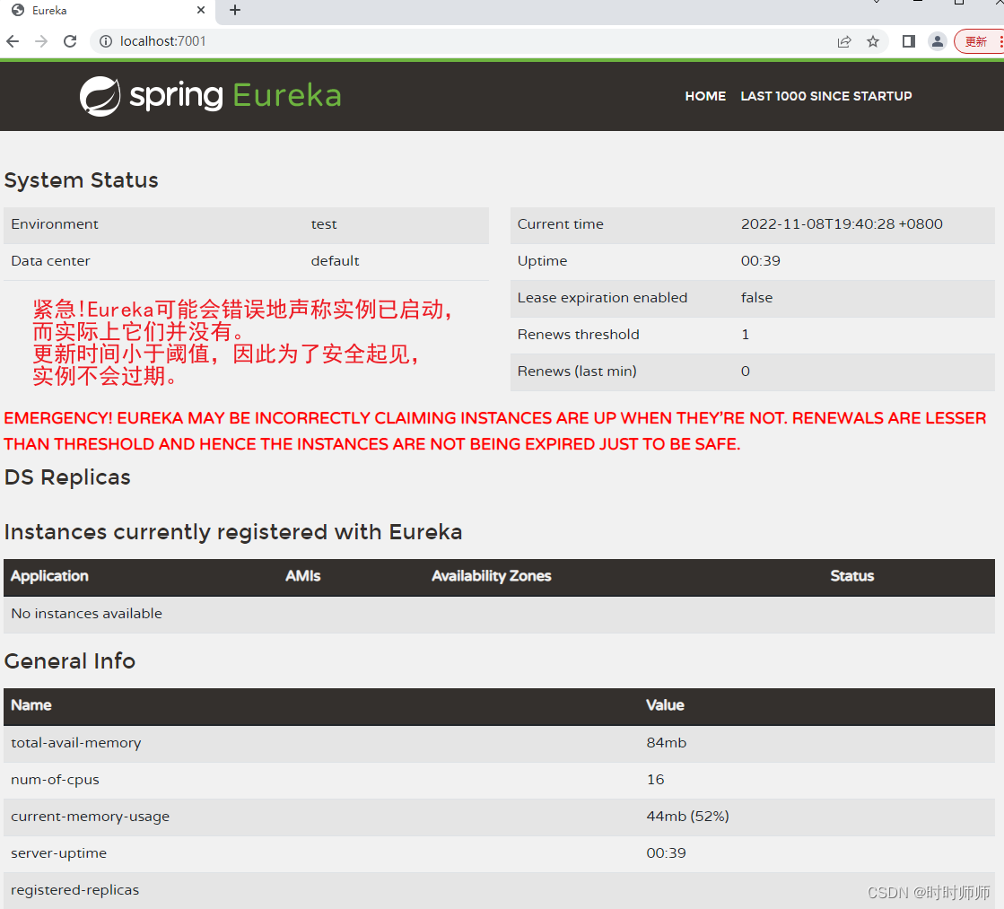Click the Application column header
The height and width of the screenshot is (909, 1004).
point(49,576)
